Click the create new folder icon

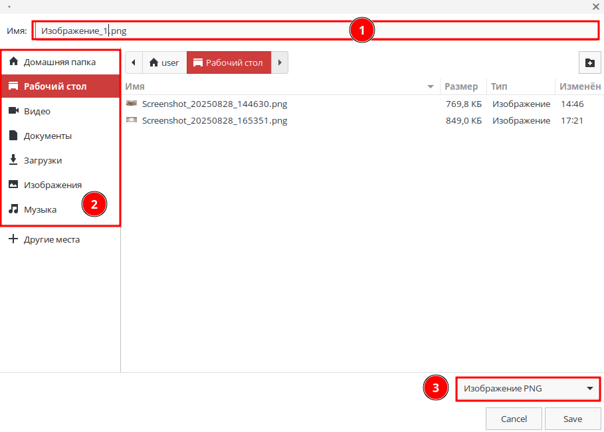589,62
